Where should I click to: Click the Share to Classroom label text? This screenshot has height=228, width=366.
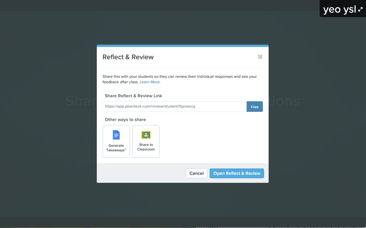146,147
